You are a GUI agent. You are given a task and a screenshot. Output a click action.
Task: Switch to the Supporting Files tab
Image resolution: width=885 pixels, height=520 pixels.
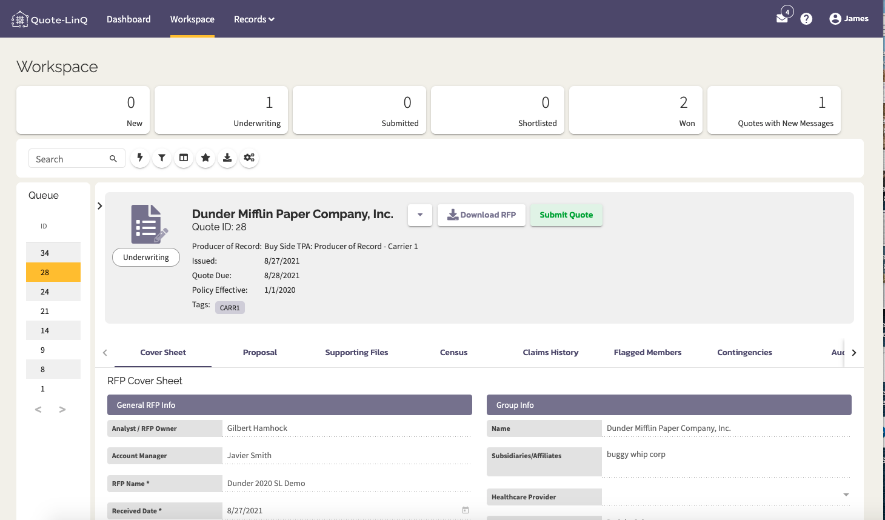coord(356,353)
